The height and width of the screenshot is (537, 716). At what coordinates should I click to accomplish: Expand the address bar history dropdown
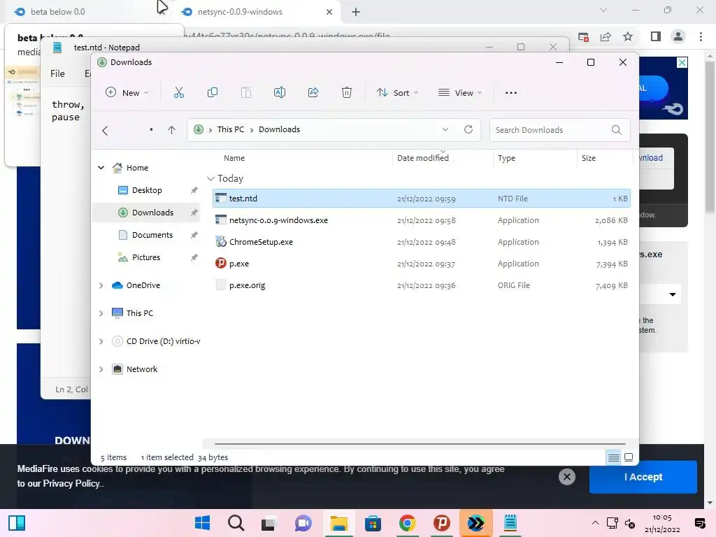tap(445, 129)
